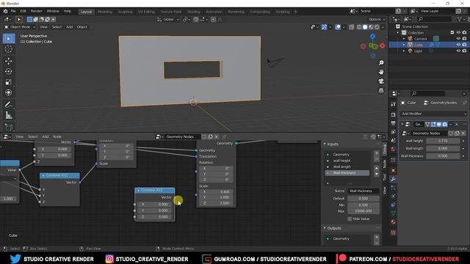Open the node editor Add menu
The height and width of the screenshot is (264, 470).
46,136
